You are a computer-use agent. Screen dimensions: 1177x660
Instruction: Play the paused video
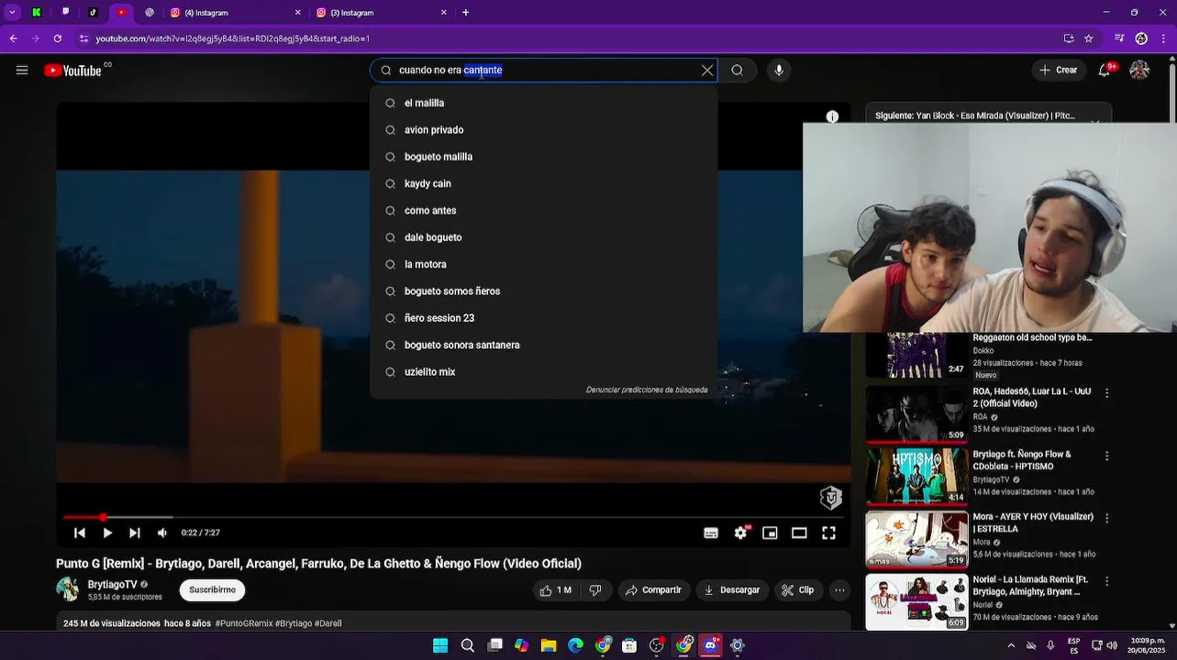(x=107, y=533)
